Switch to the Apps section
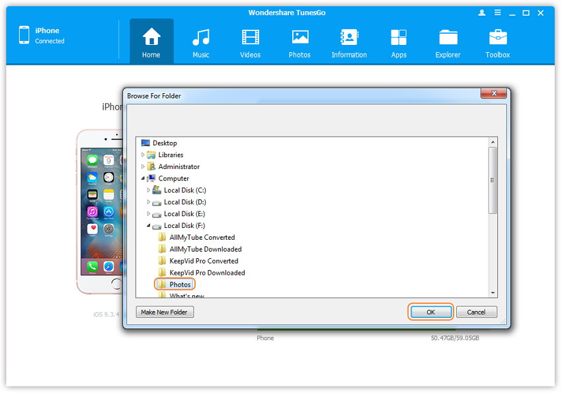 pyautogui.click(x=399, y=38)
